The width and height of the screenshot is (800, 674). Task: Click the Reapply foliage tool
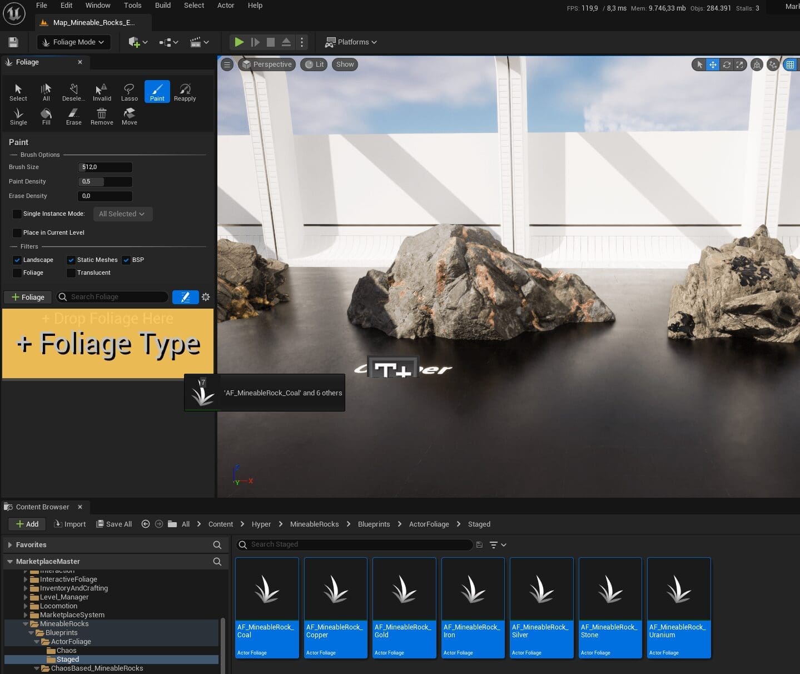tap(185, 92)
